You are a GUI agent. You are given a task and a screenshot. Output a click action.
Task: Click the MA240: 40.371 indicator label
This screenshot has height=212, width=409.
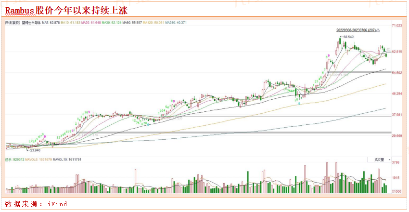[x=176, y=23]
